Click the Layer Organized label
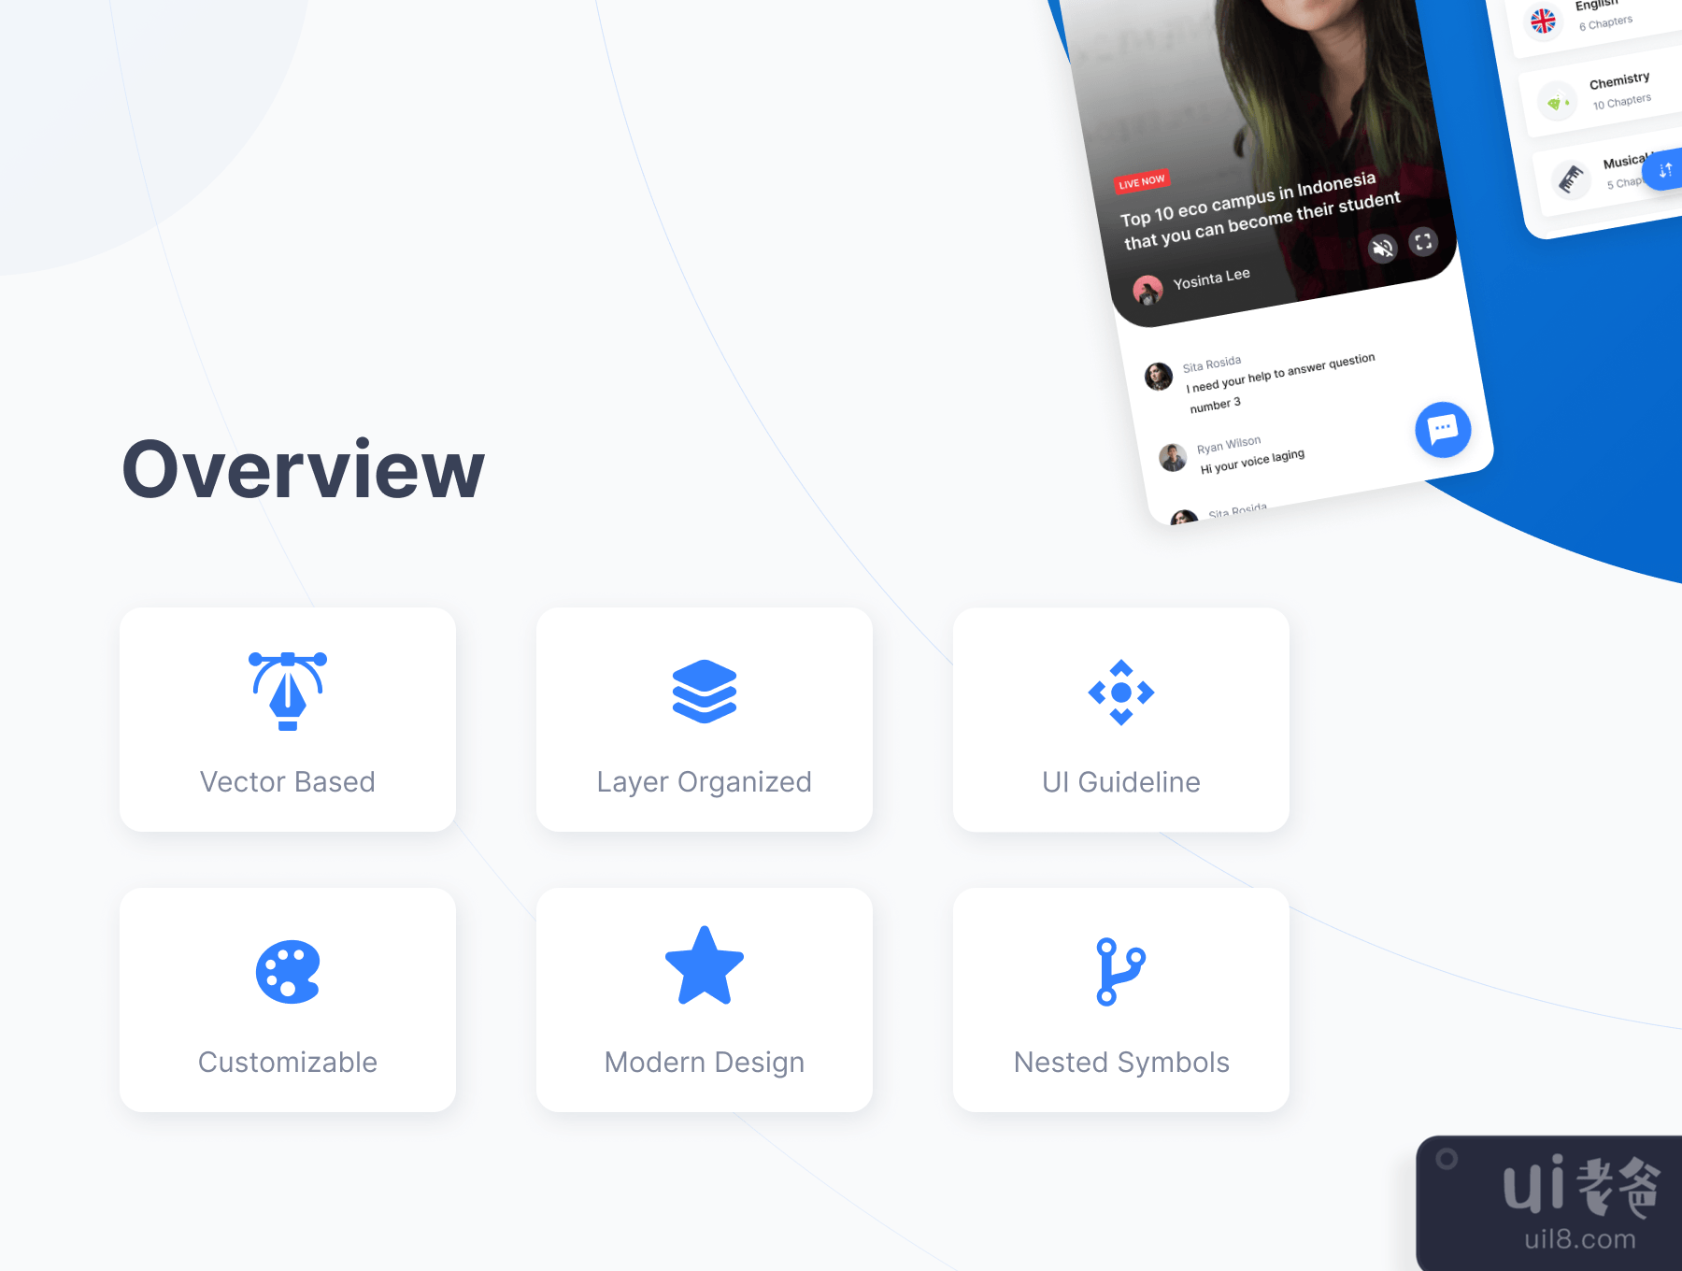Image resolution: width=1682 pixels, height=1271 pixels. click(705, 782)
